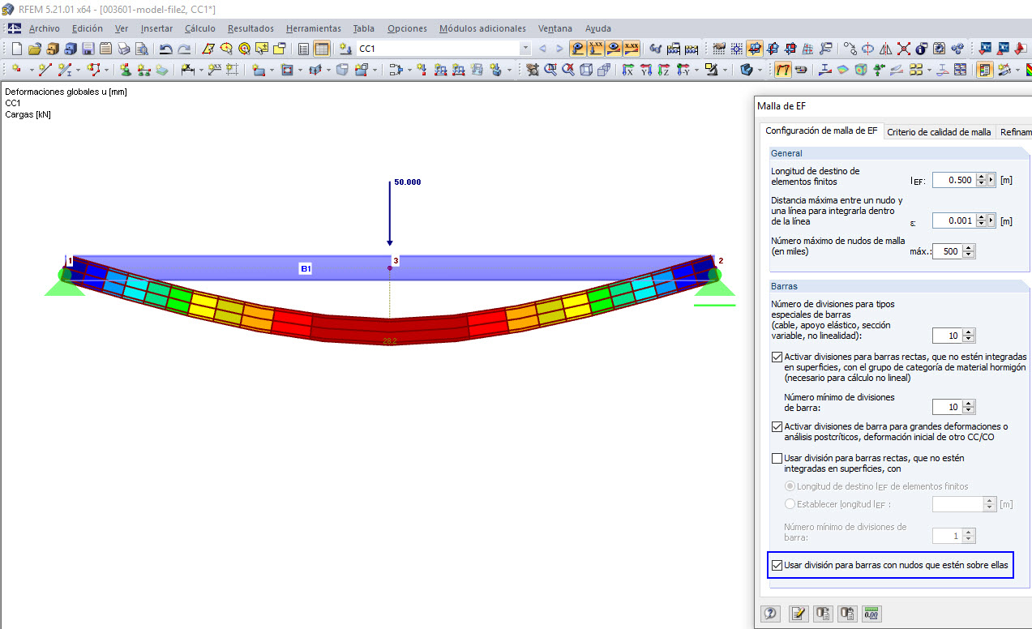This screenshot has height=629, width=1032.
Task: Open the Edición menu
Action: pos(88,28)
